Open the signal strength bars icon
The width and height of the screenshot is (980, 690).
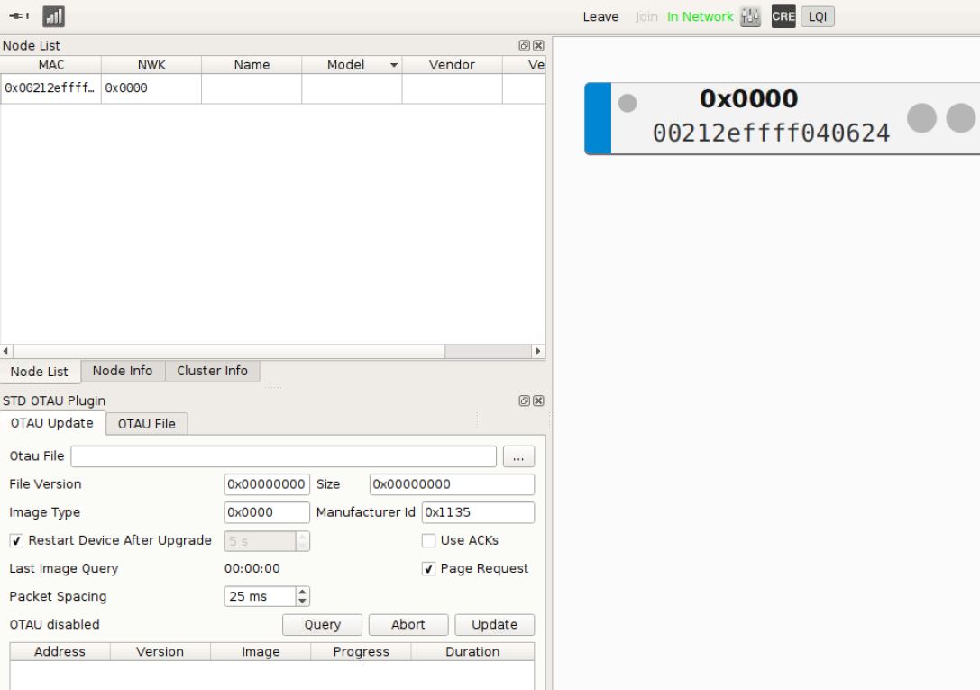pyautogui.click(x=54, y=16)
